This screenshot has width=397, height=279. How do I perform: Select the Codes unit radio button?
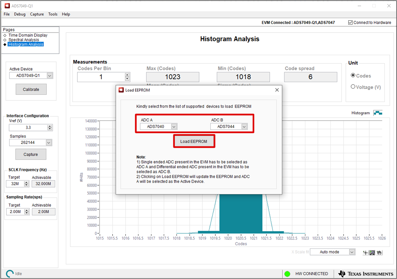coord(353,76)
